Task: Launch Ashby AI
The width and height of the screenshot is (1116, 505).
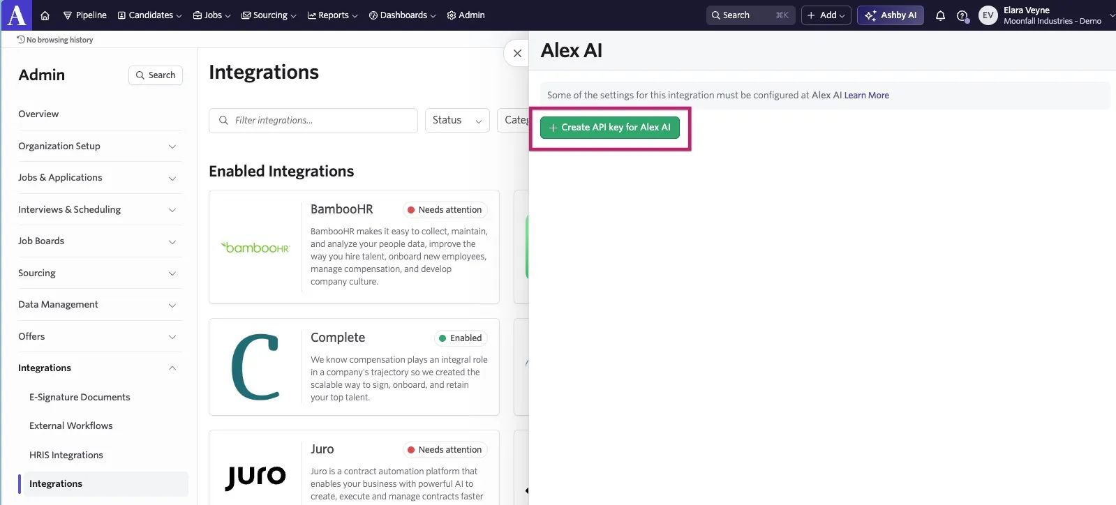Action: [890, 15]
